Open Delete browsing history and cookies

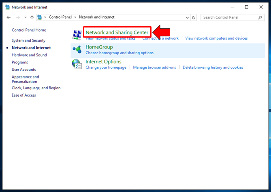213,68
